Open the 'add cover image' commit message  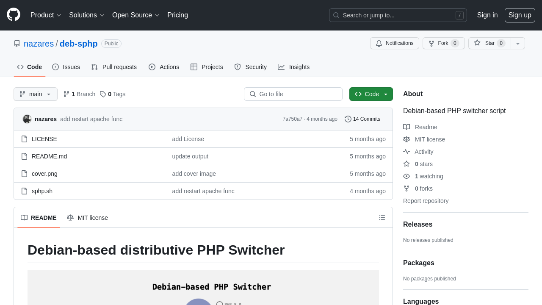click(194, 174)
